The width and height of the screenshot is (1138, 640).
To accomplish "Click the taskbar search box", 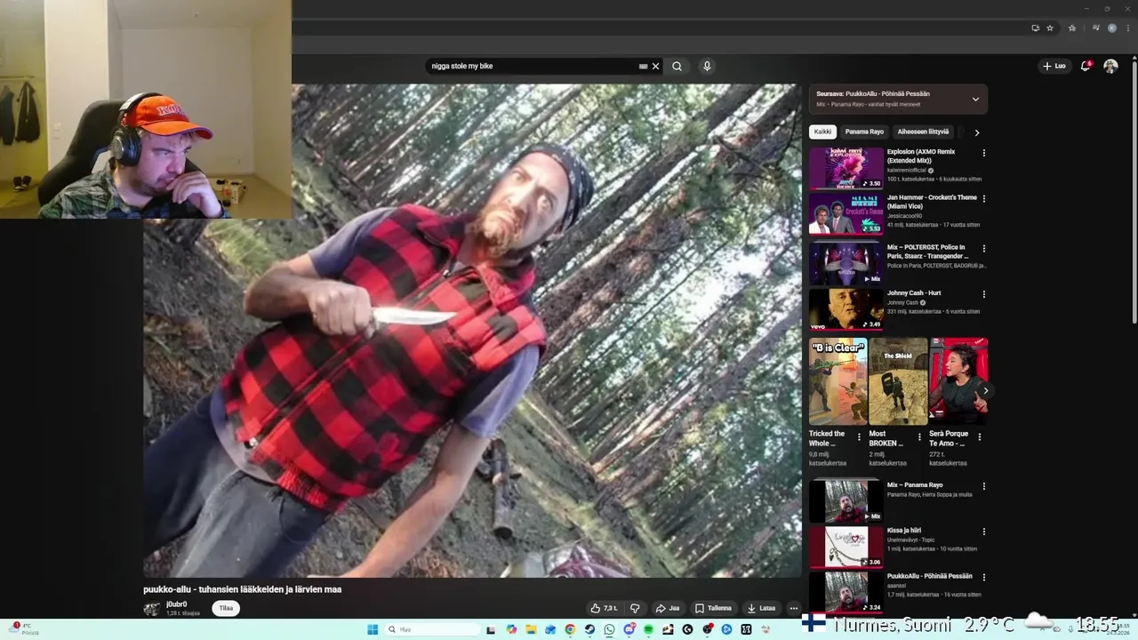I will (432, 629).
